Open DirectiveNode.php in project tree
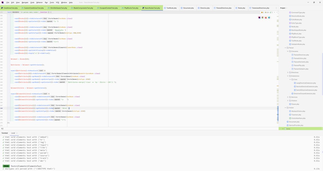323x171 pixels. (x=298, y=16)
